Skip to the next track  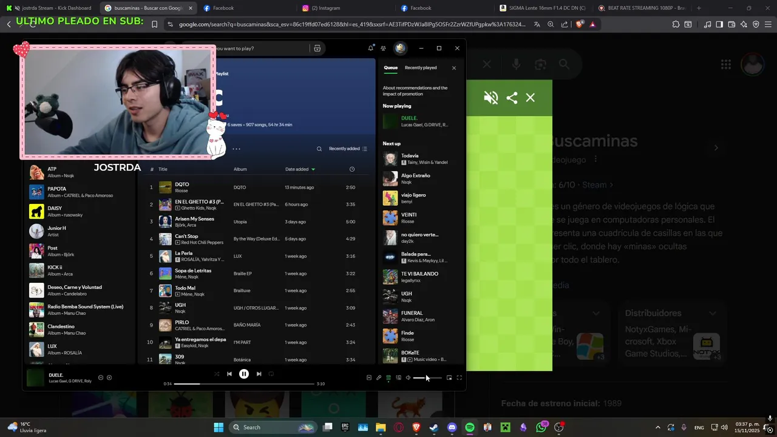pos(259,374)
